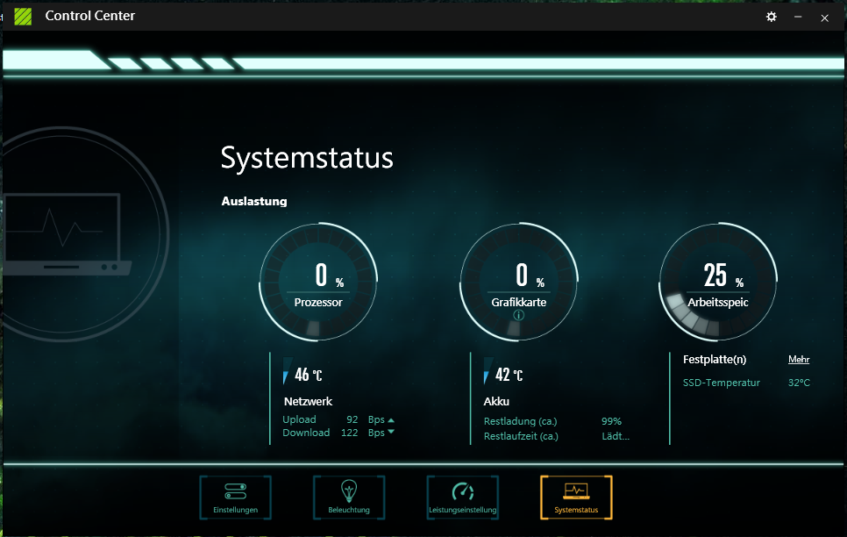This screenshot has height=537, width=847.
Task: Click the upload arrow icon
Action: 391,420
